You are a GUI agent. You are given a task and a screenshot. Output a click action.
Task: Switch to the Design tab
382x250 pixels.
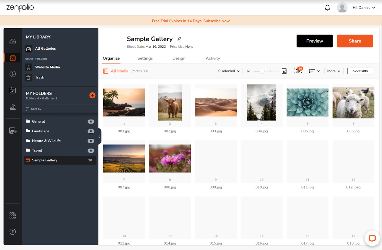179,58
